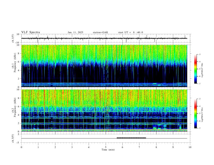
Task: Click the ch.2 PSD color scale bar
Action: pos(195,114)
